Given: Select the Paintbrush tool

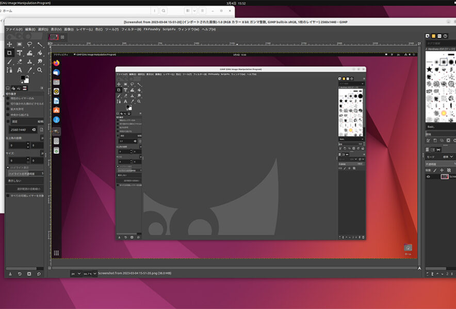Looking at the screenshot, I should (9, 62).
